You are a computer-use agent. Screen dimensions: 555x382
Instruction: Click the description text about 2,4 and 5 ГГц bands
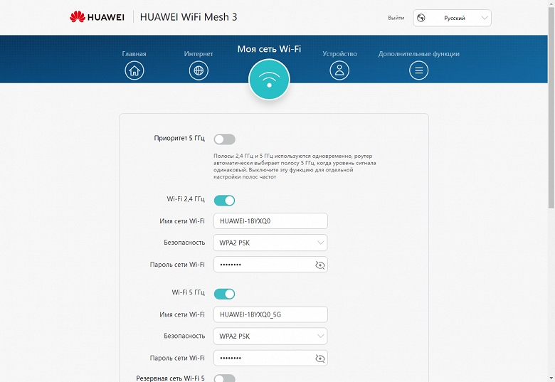pos(295,166)
